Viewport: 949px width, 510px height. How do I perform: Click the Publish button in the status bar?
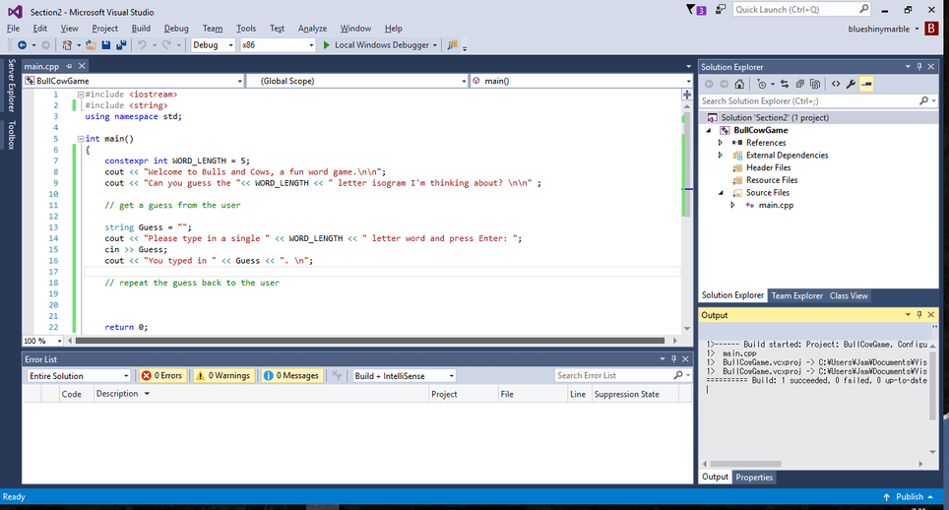[908, 496]
